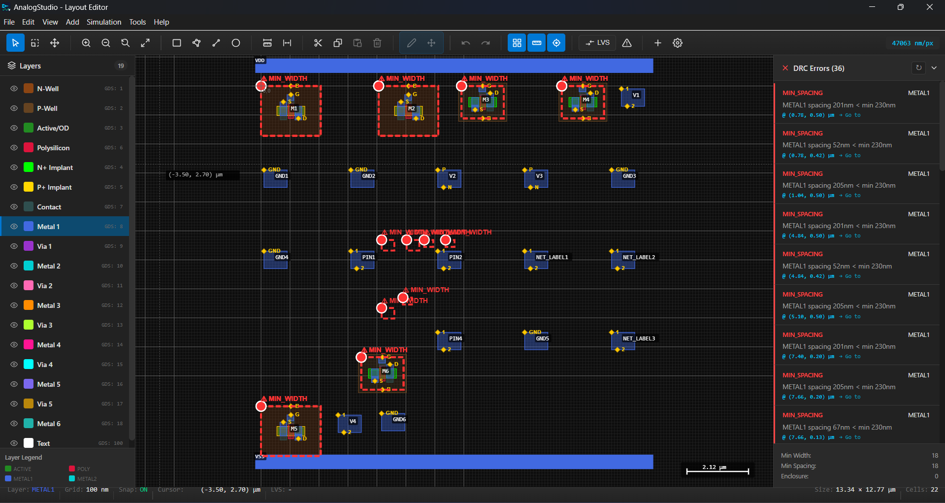Toggle the ruler display button
This screenshot has width=945, height=503.
tap(537, 43)
